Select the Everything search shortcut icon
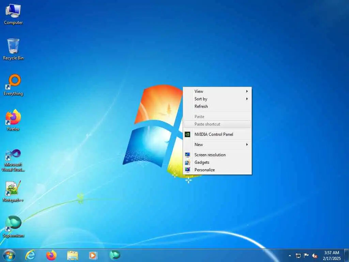349x262 pixels. pos(13,85)
